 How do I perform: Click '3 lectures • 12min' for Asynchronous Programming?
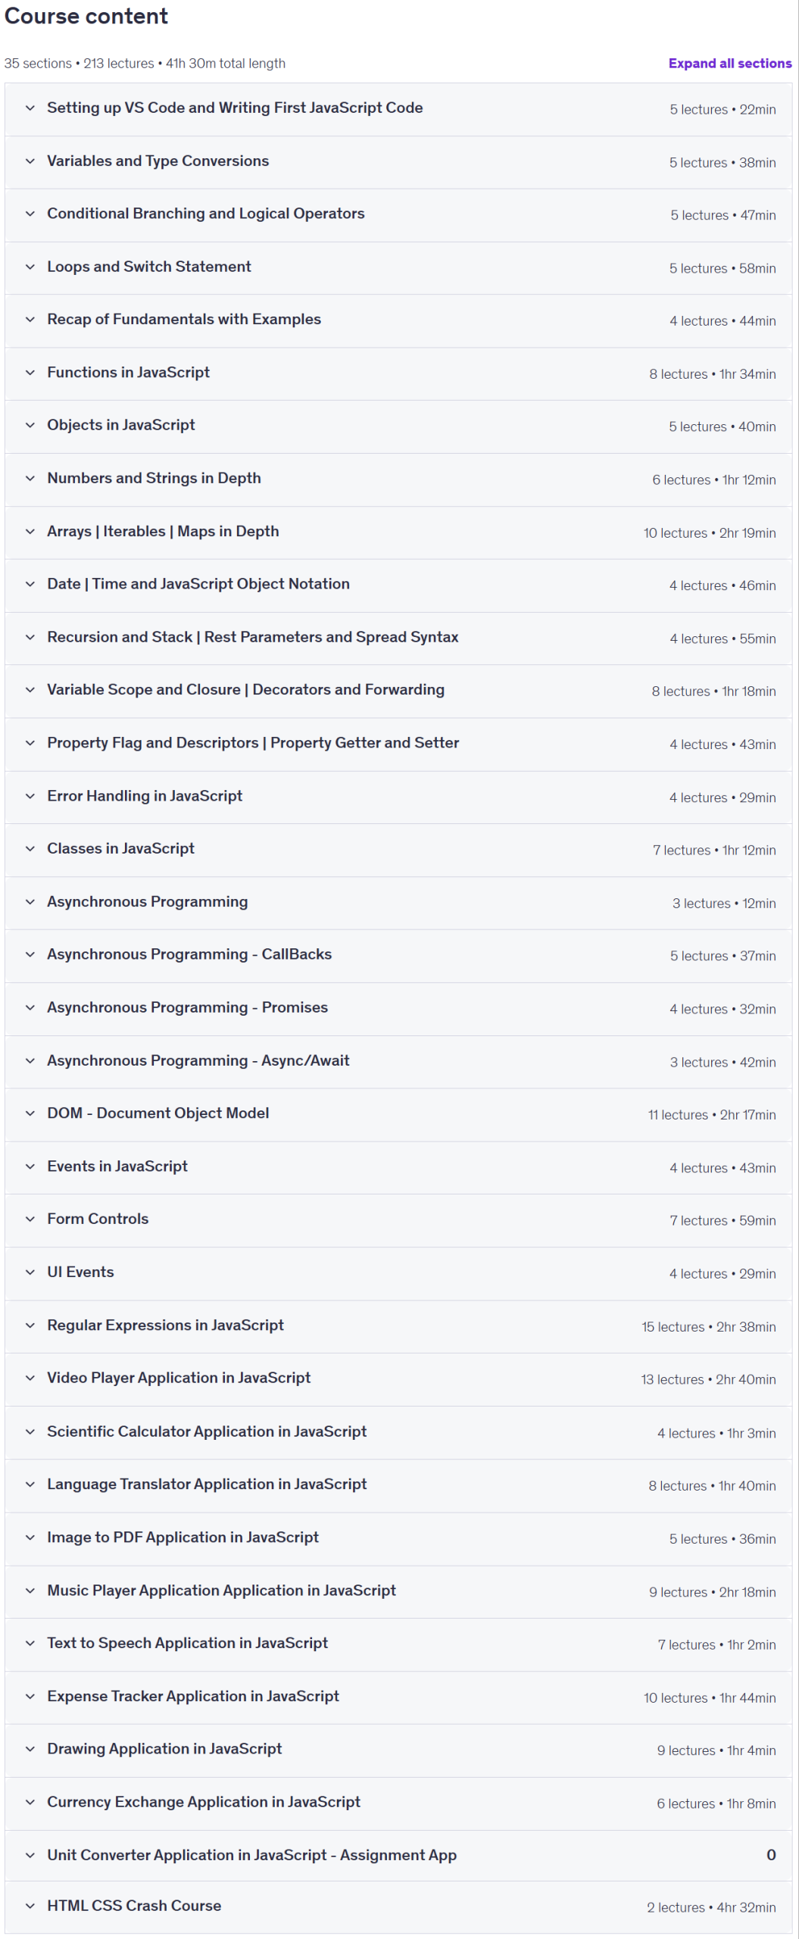point(724,903)
